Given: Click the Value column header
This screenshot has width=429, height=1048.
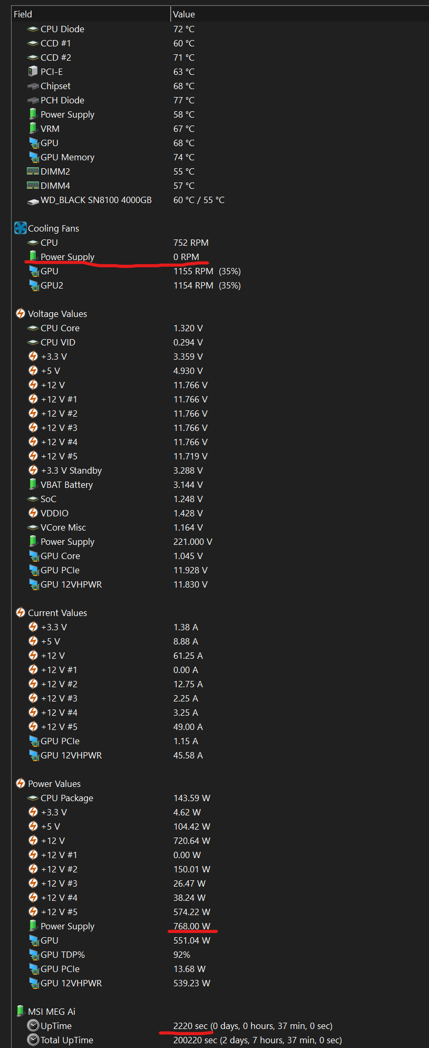Looking at the screenshot, I should (x=184, y=14).
